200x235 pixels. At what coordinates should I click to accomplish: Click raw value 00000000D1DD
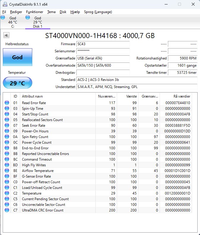pyautogui.click(x=177, y=131)
